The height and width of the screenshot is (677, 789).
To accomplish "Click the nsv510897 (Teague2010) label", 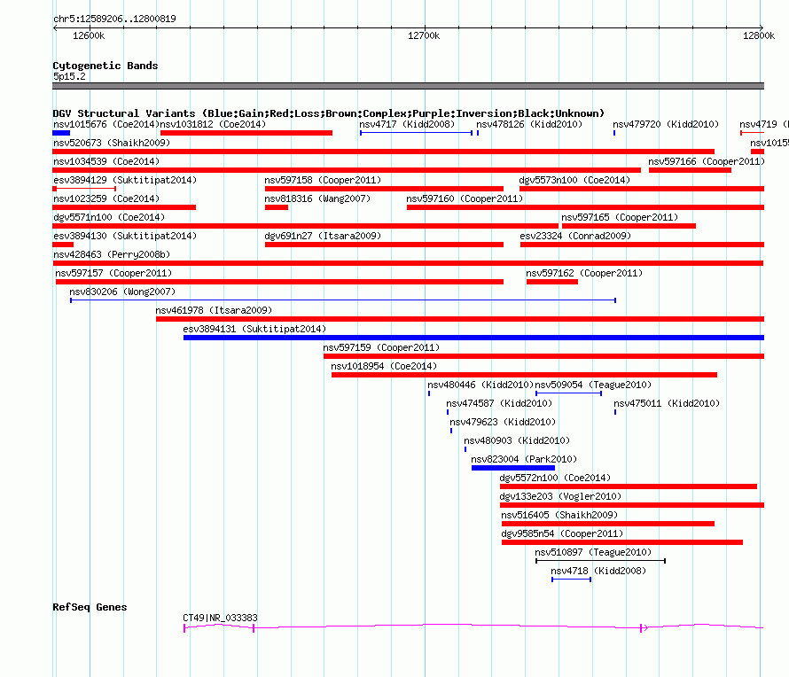I will (593, 552).
